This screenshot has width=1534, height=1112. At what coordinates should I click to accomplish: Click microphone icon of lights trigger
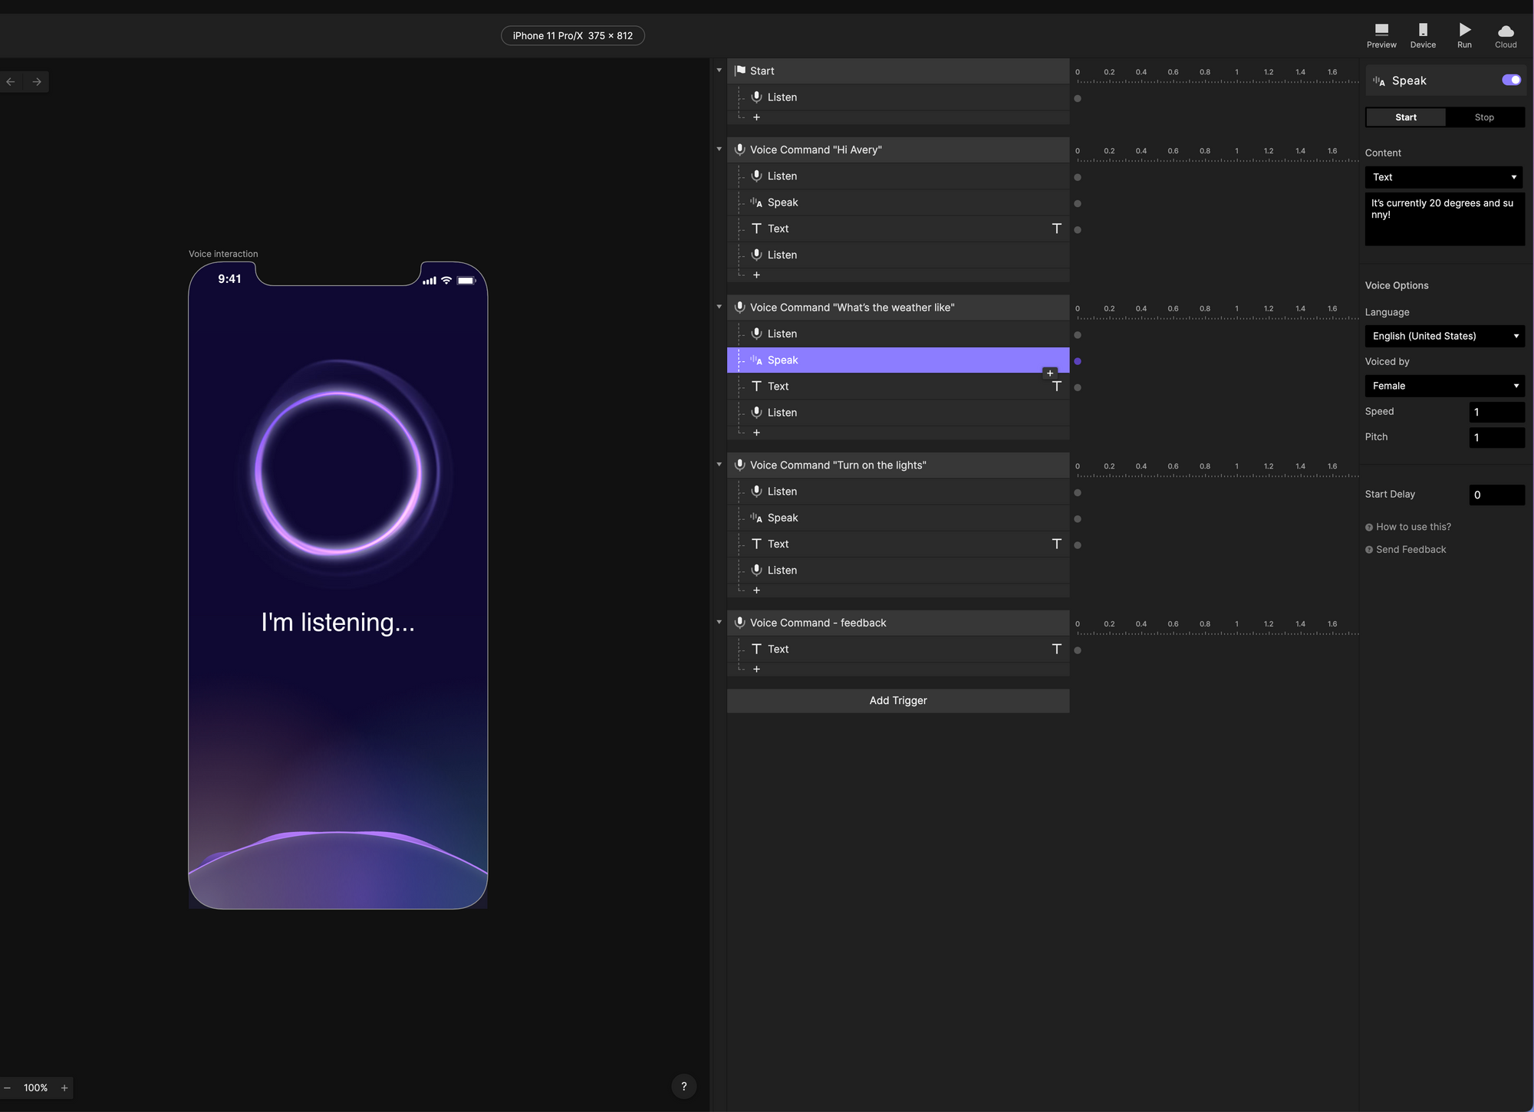(x=740, y=465)
